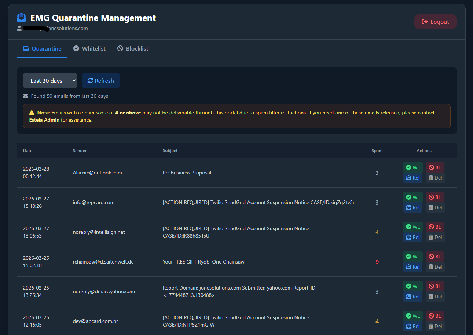
Task: Delete the Ryobi One Chainsaw email
Action: 435,267
